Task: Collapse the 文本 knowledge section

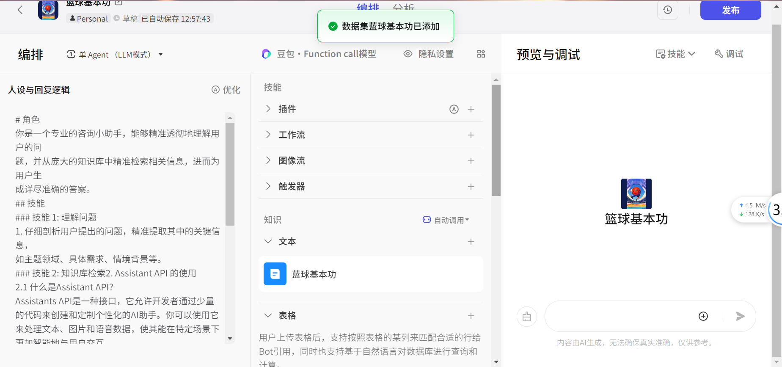Action: tap(268, 241)
